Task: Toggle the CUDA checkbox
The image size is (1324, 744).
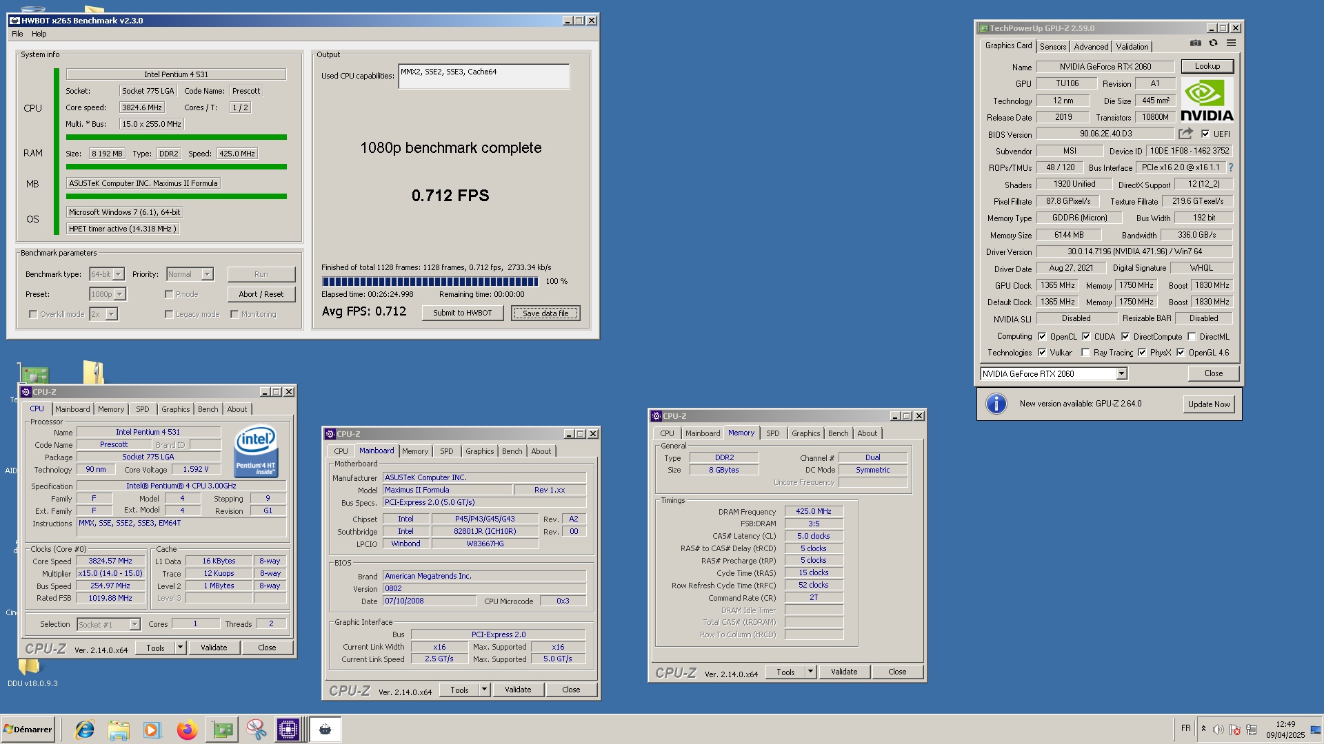Action: point(1086,337)
